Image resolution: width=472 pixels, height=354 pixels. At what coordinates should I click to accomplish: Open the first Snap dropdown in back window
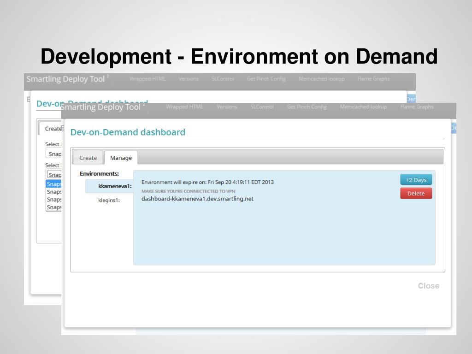(53, 154)
